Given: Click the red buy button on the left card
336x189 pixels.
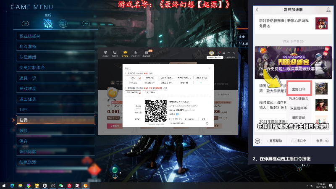Looking at the screenshot, I should click(115, 126).
